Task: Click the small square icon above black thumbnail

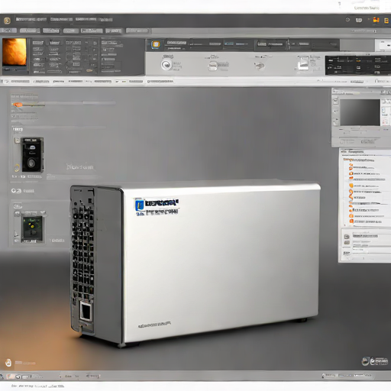Action: 17,140
